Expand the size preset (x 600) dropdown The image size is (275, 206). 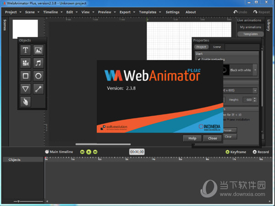click(x=255, y=90)
